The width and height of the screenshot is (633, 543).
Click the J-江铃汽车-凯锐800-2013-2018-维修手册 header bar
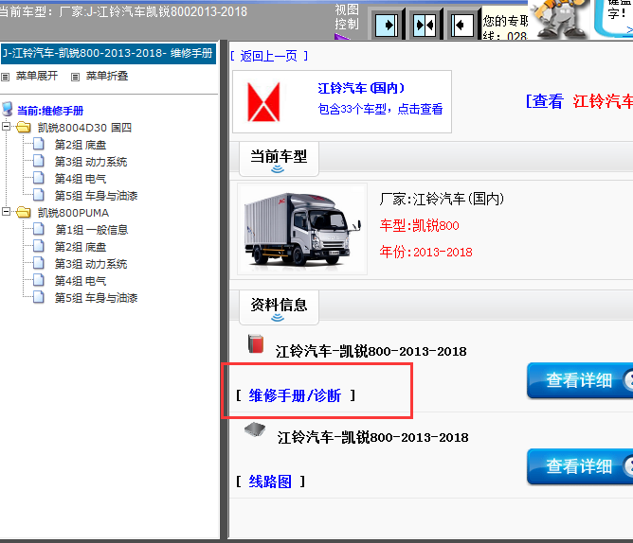109,54
